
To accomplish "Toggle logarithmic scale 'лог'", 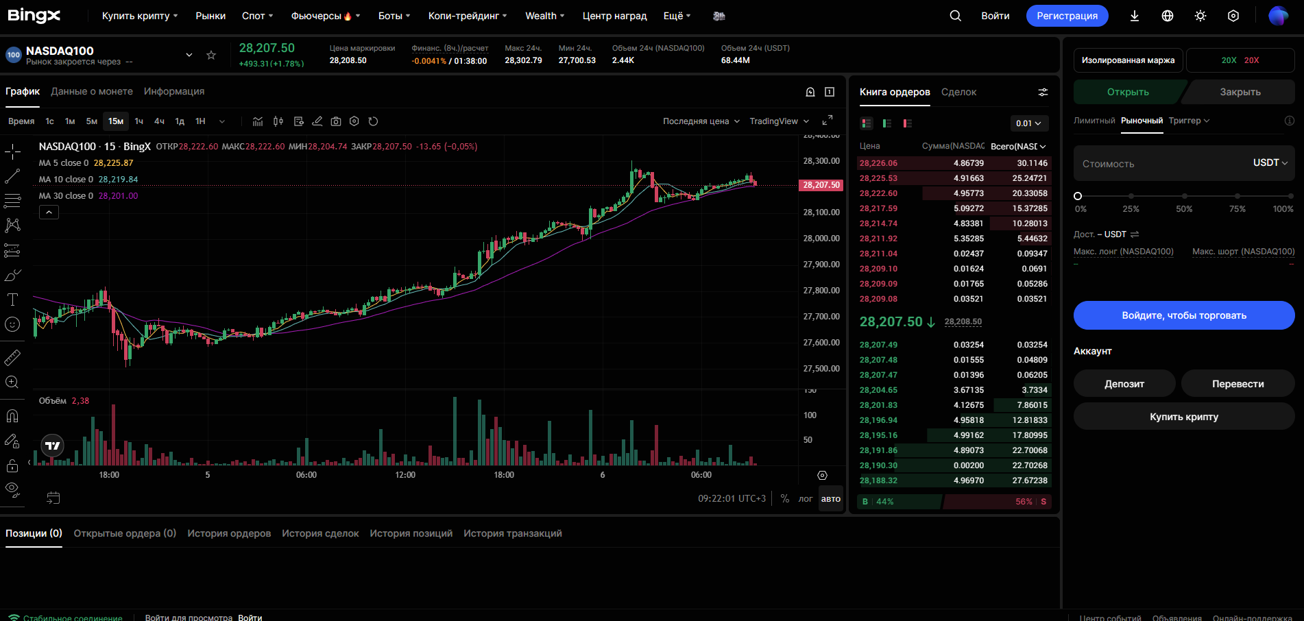I will 806,499.
